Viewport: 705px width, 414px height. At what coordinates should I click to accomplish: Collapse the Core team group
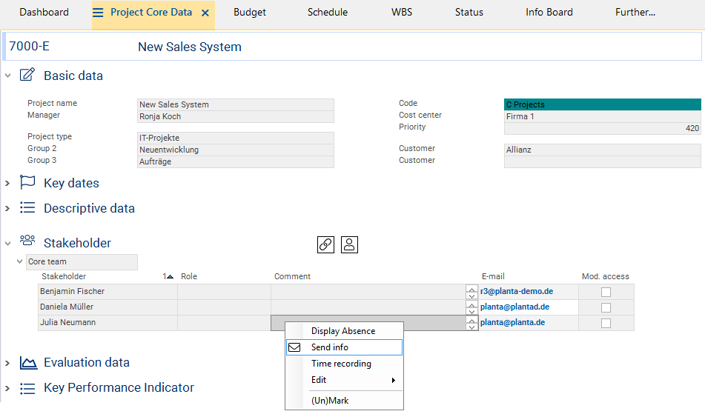(19, 261)
